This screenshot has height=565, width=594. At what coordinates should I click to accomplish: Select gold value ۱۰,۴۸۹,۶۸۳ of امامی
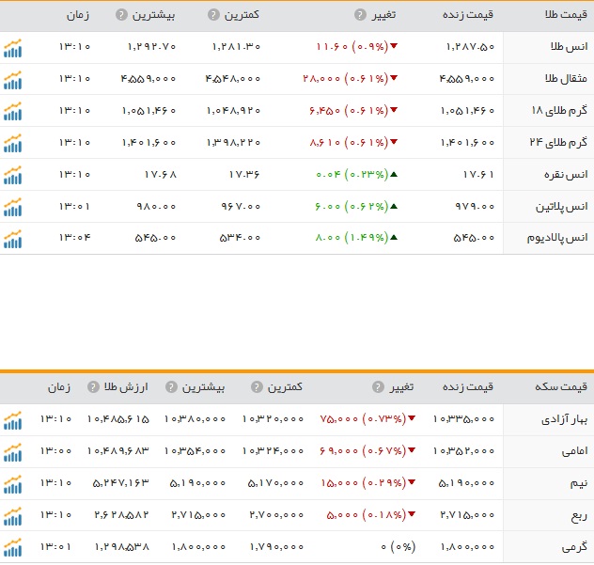[118, 451]
